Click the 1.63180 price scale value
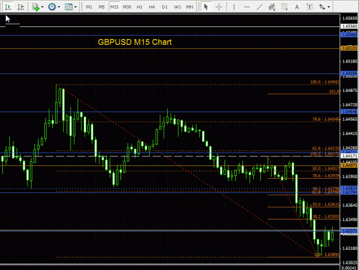This screenshot has width=359, height=270. [350, 248]
